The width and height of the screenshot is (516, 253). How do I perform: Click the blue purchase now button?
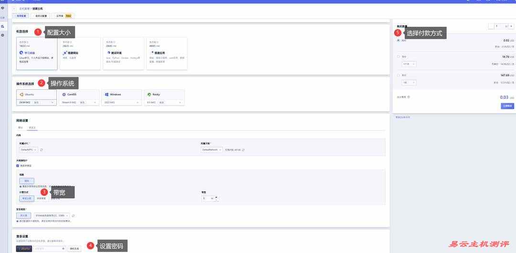click(507, 106)
